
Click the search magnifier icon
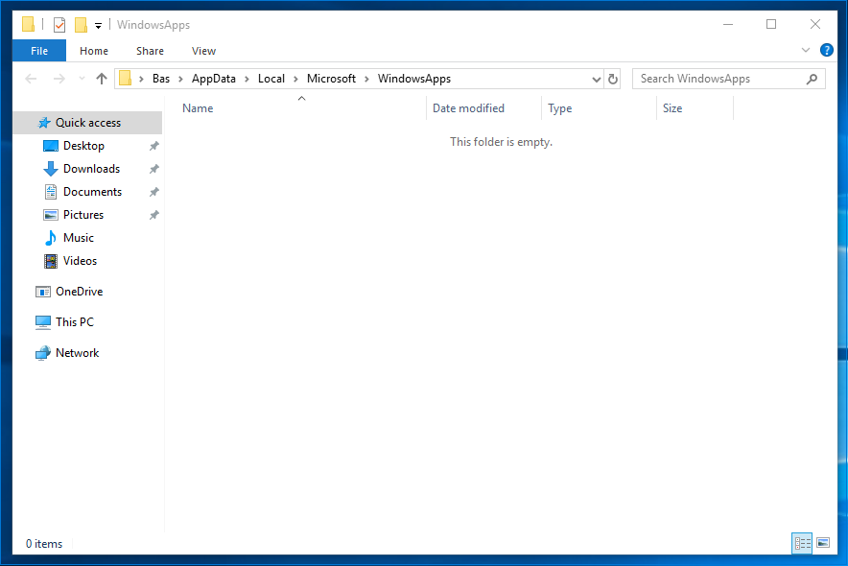tap(812, 80)
